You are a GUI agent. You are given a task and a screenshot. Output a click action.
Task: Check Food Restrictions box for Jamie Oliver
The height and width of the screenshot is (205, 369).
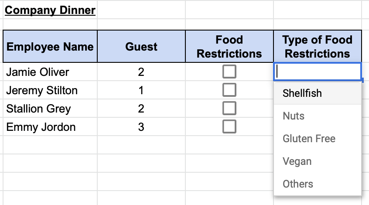(x=229, y=72)
